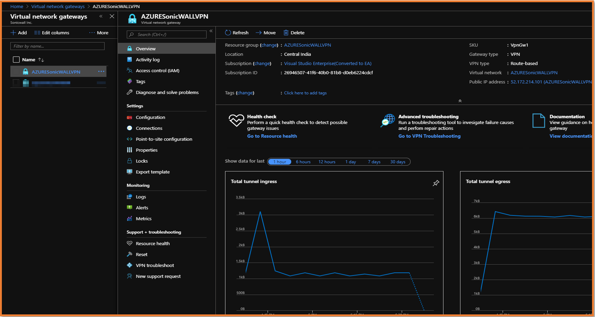
Task: Click the Locks padlock icon
Action: 129,161
